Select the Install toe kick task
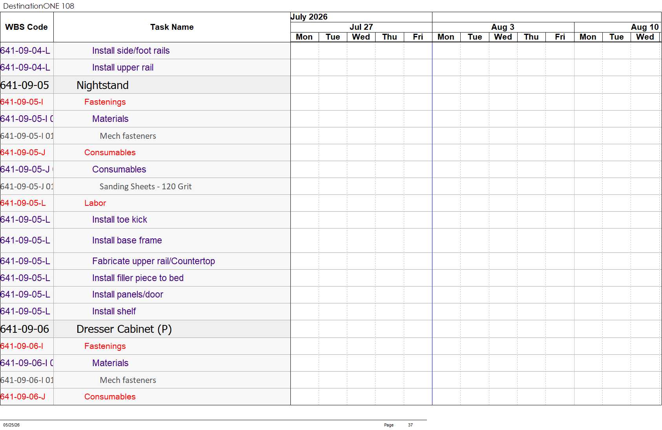Screen dimensions: 662x430 (x=119, y=220)
